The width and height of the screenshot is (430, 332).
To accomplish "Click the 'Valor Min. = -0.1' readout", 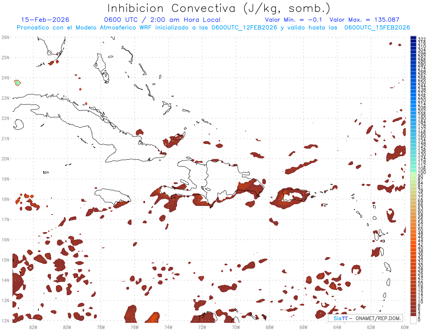I will (x=294, y=20).
